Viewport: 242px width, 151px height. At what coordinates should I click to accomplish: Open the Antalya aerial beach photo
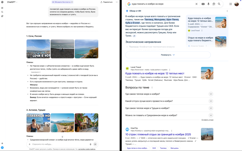point(62,123)
